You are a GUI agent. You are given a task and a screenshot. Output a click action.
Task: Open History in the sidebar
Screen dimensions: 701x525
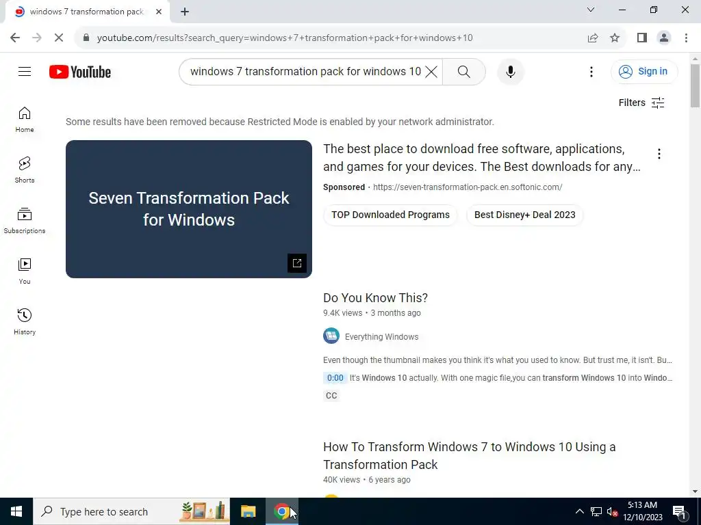[25, 321]
